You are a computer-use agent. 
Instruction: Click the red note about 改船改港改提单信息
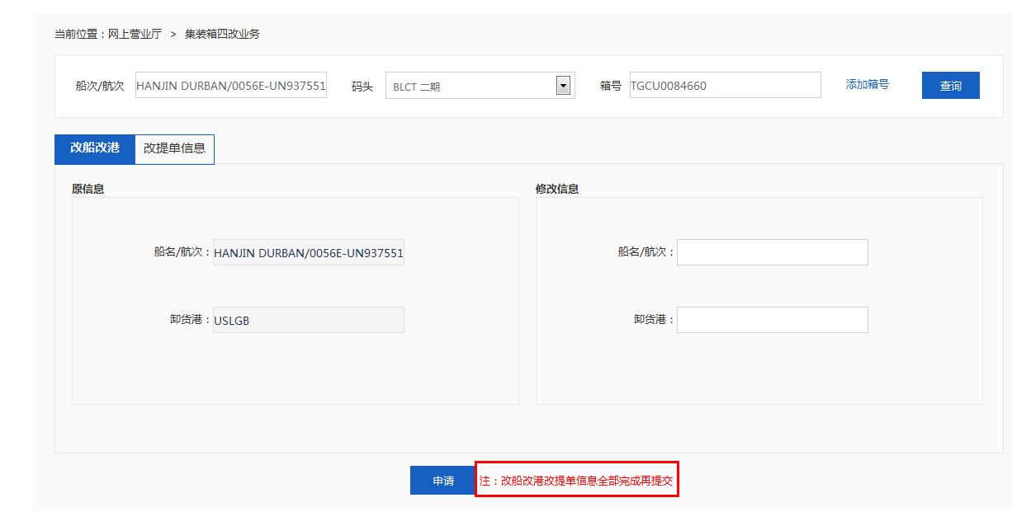(x=576, y=480)
